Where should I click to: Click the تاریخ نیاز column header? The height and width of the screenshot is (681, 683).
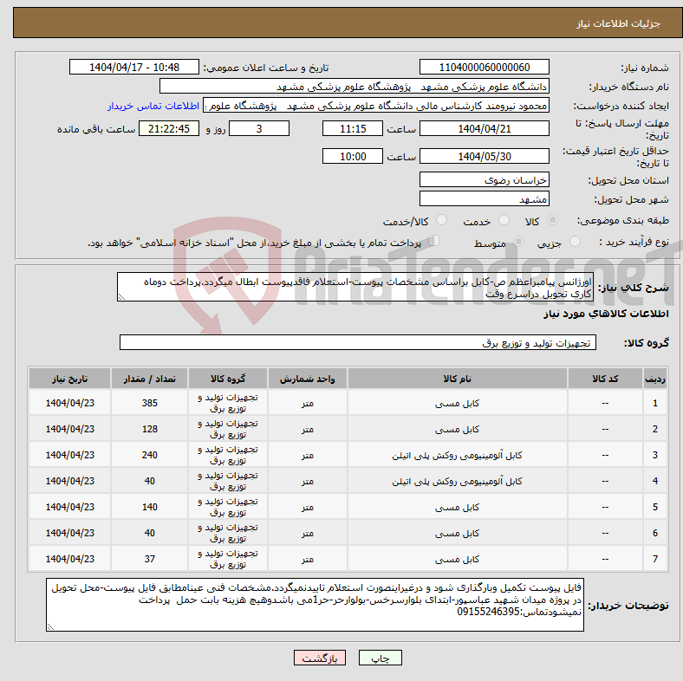pos(69,379)
